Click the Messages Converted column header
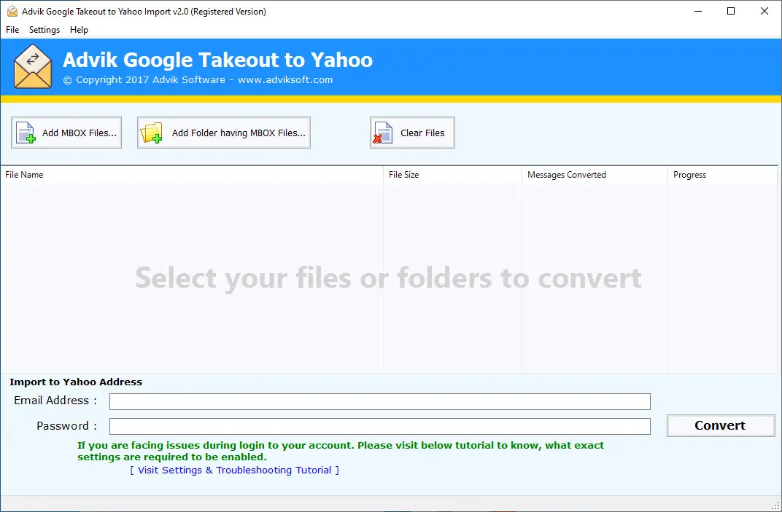 tap(595, 175)
